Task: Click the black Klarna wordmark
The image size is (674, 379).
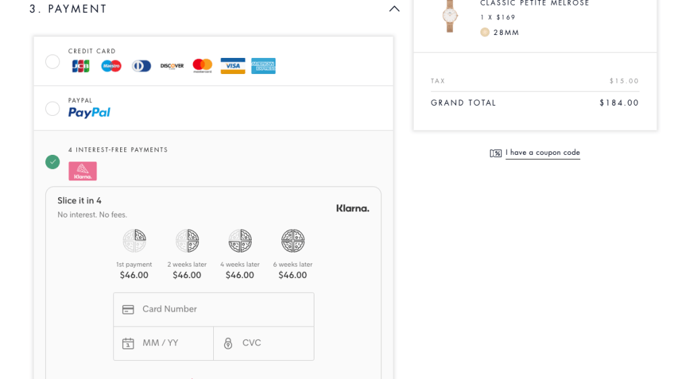Action: tap(352, 209)
